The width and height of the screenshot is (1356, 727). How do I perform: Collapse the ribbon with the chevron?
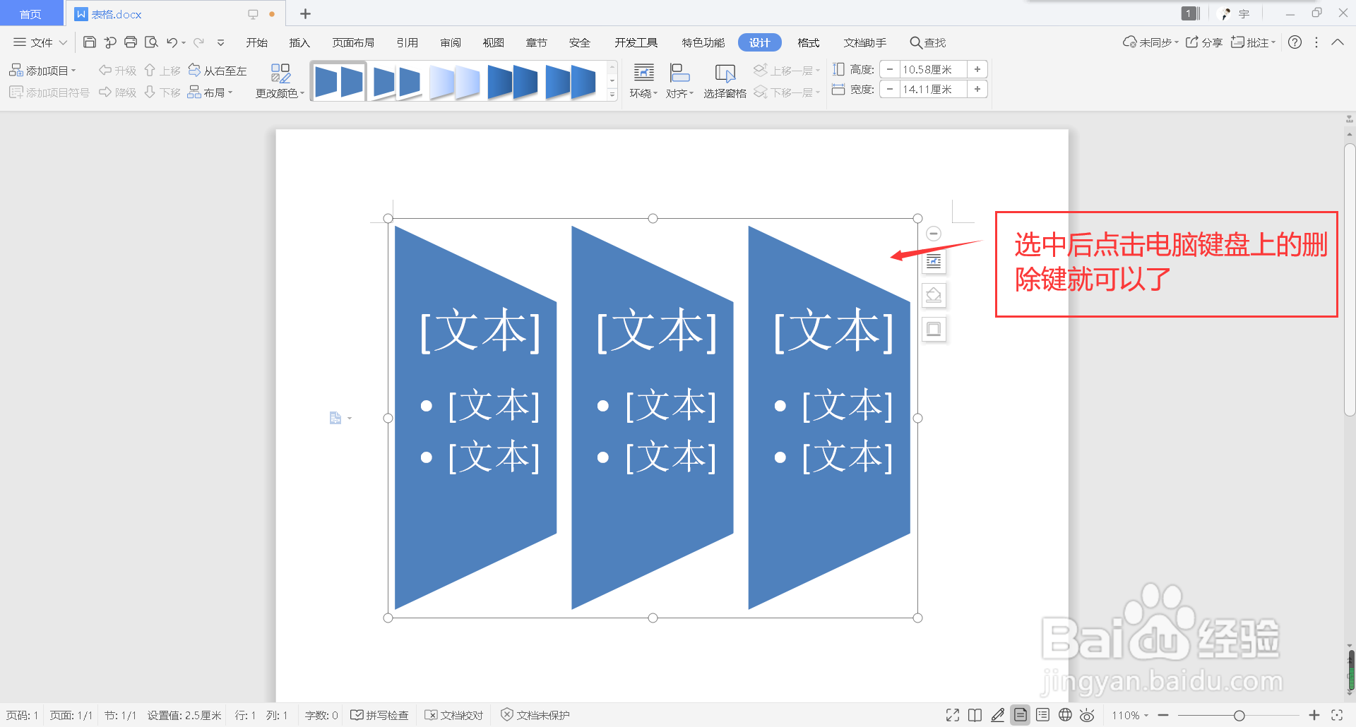click(x=1337, y=42)
